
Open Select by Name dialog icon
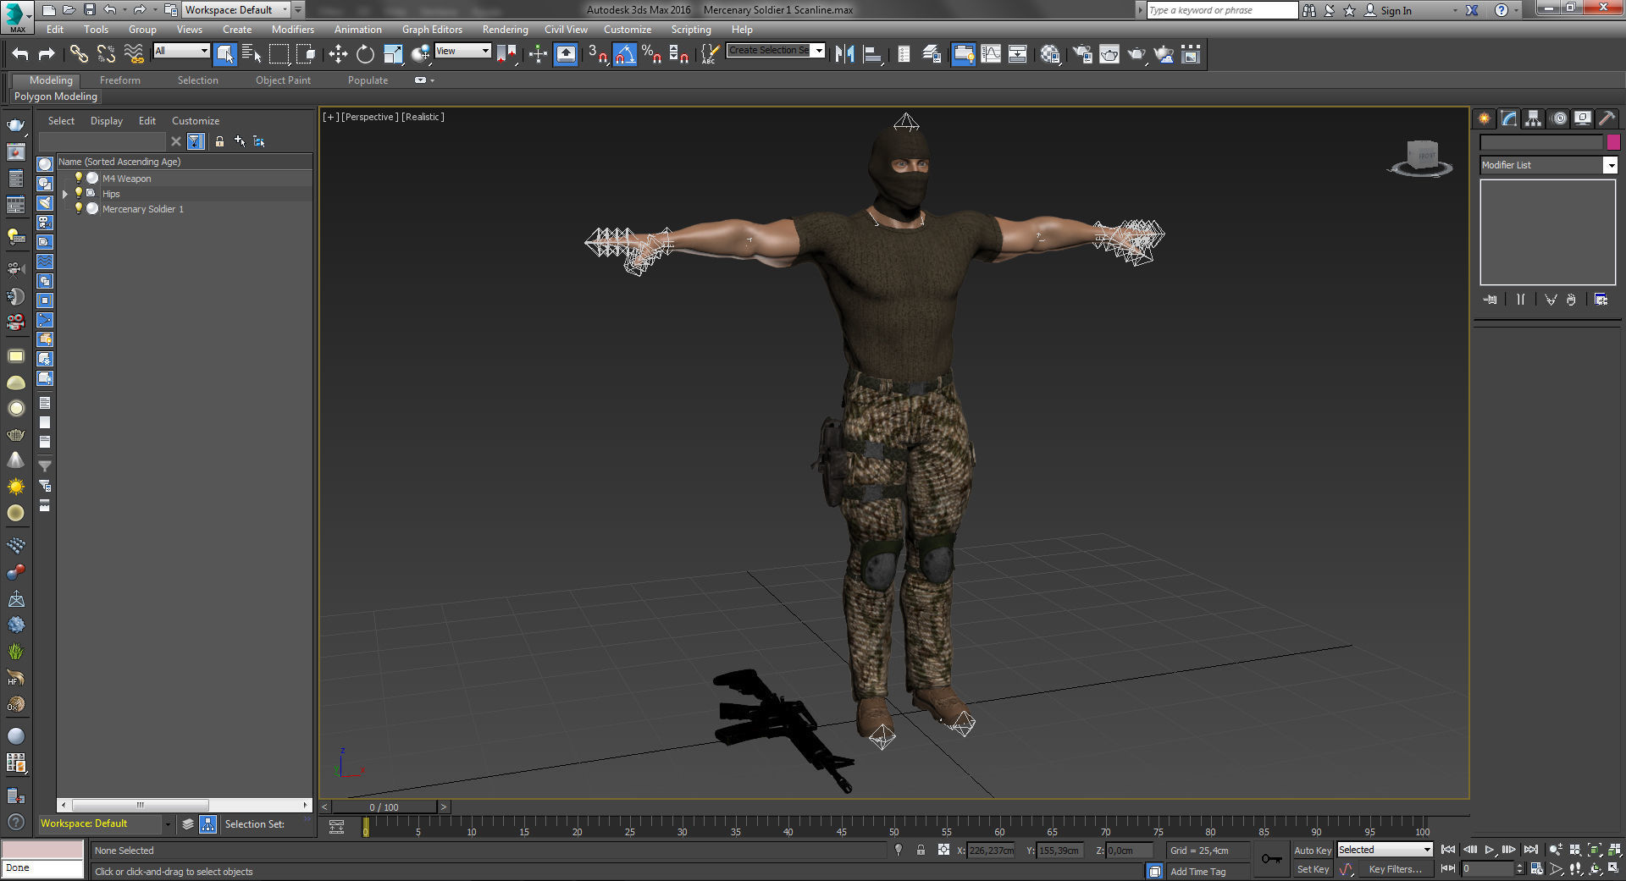252,54
